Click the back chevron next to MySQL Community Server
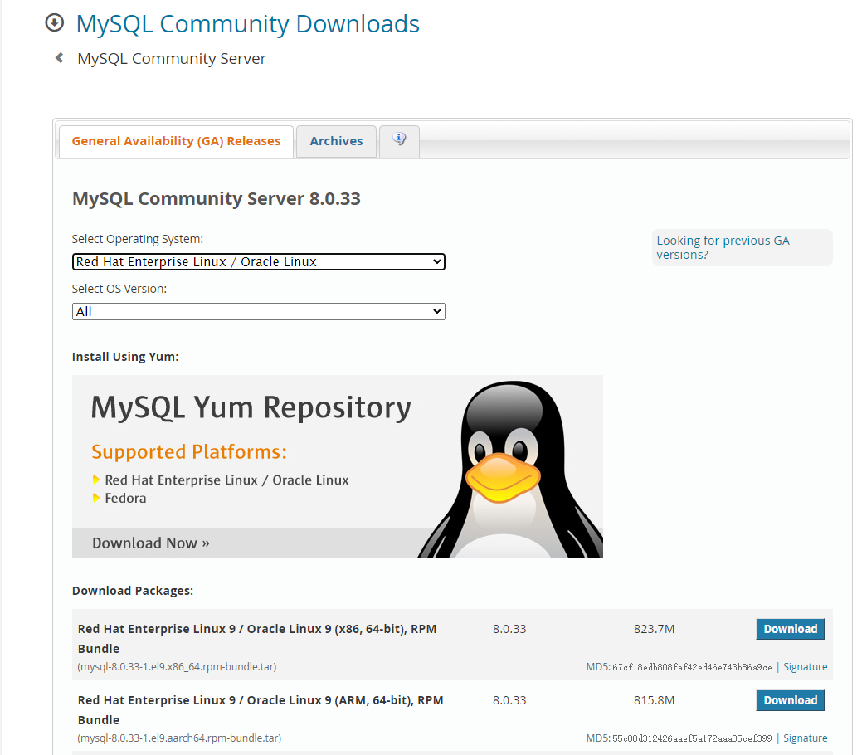Image resolution: width=857 pixels, height=755 pixels. coord(60,57)
